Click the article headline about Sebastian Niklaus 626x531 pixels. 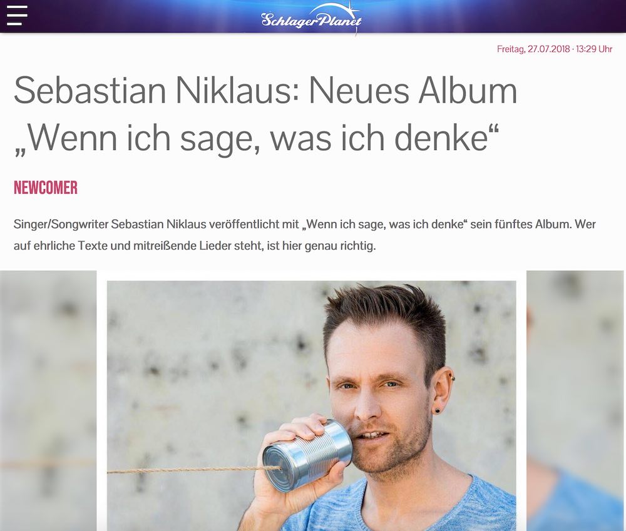[265, 114]
